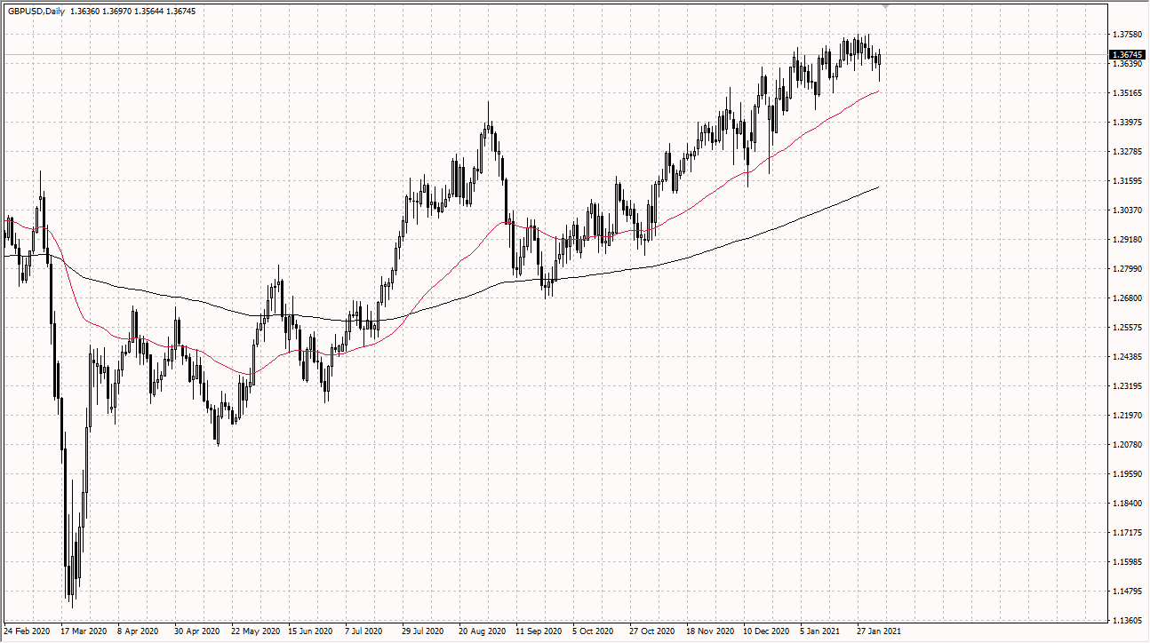
Task: Click the 29 Jul 2020 date label
Action: pos(423,631)
